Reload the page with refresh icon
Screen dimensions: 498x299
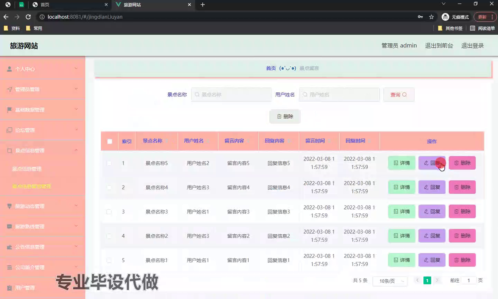pyautogui.click(x=28, y=17)
